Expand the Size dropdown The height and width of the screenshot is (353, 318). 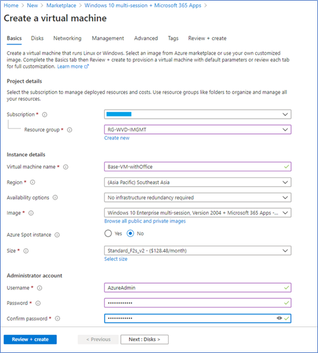point(198,250)
